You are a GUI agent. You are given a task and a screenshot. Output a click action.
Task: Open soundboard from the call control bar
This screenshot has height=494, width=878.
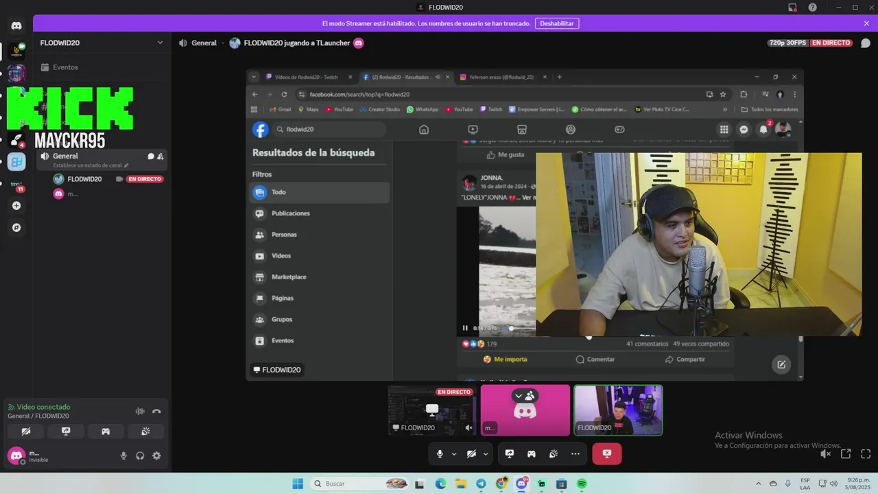(554, 454)
